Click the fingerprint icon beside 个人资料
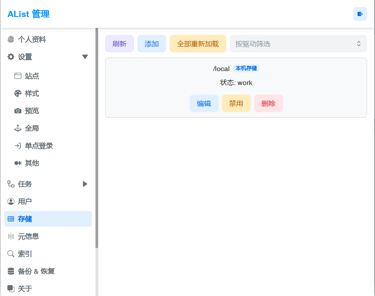Image resolution: width=375 pixels, height=296 pixels. (x=11, y=40)
